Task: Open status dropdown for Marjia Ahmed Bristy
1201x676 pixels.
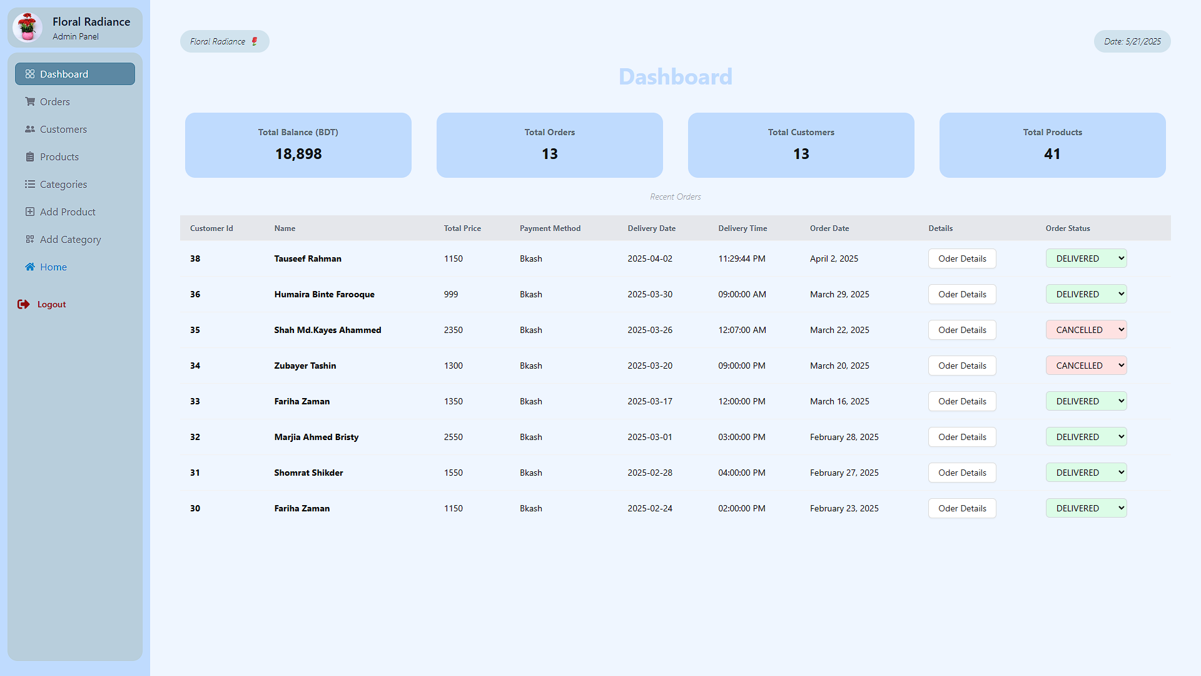Action: tap(1086, 437)
